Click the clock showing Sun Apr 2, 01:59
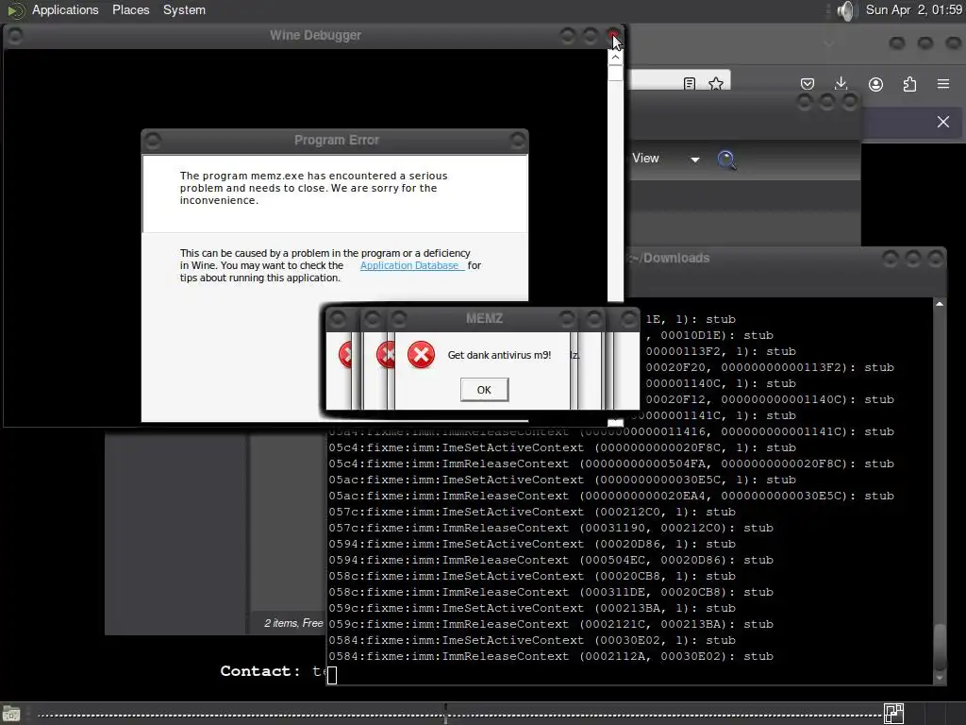 point(913,9)
